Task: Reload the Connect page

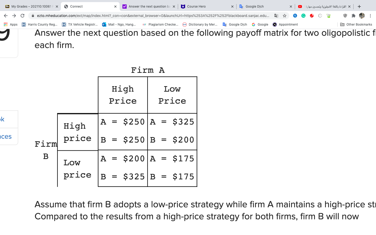Action: click(22, 16)
